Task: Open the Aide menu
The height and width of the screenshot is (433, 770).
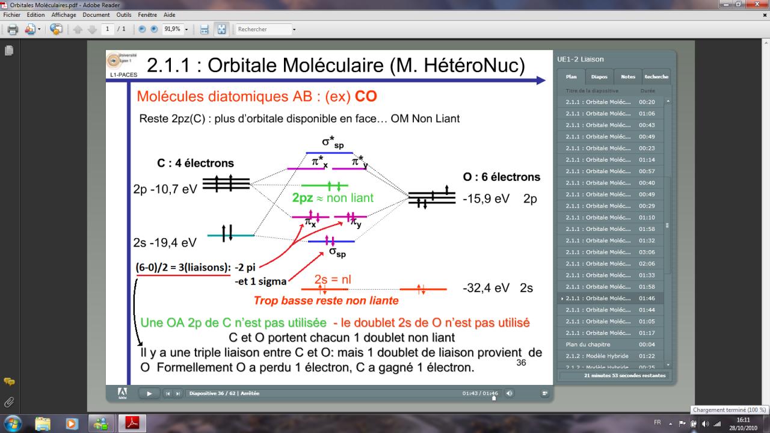Action: [170, 14]
